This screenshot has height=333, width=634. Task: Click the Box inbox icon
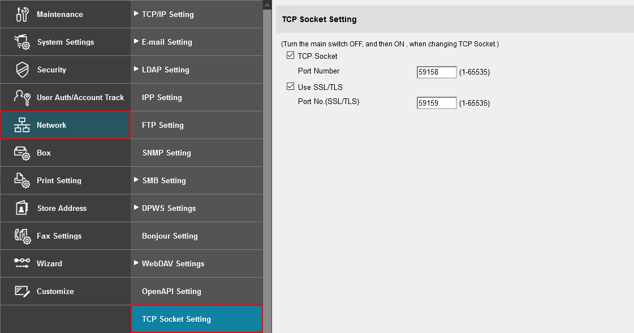pos(22,153)
